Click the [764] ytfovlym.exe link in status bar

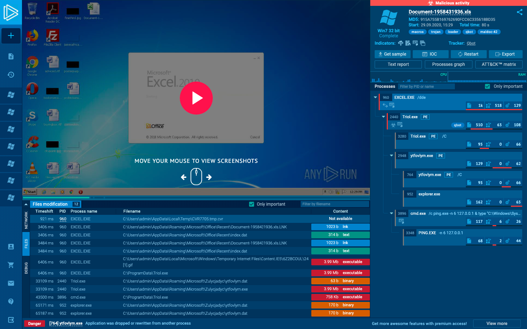[x=66, y=324]
